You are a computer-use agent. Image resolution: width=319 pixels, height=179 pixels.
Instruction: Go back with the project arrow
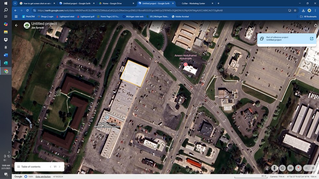pos(17,25)
